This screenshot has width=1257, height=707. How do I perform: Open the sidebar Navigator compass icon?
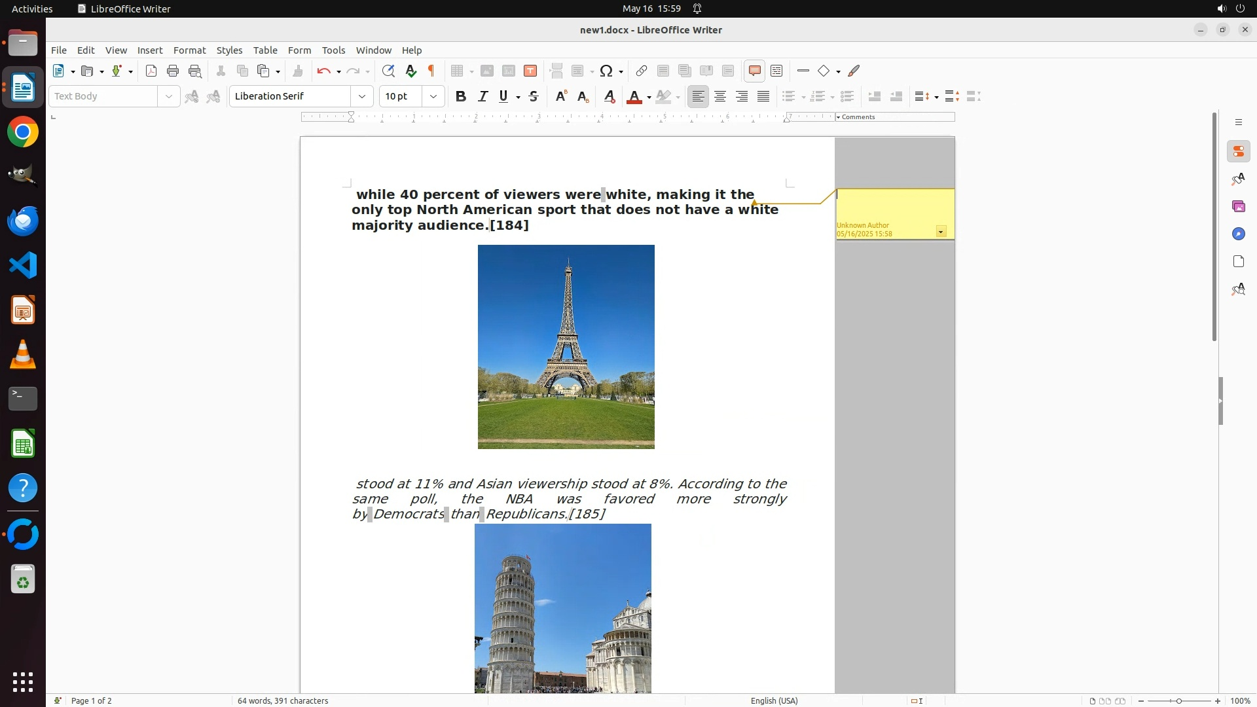coord(1238,234)
